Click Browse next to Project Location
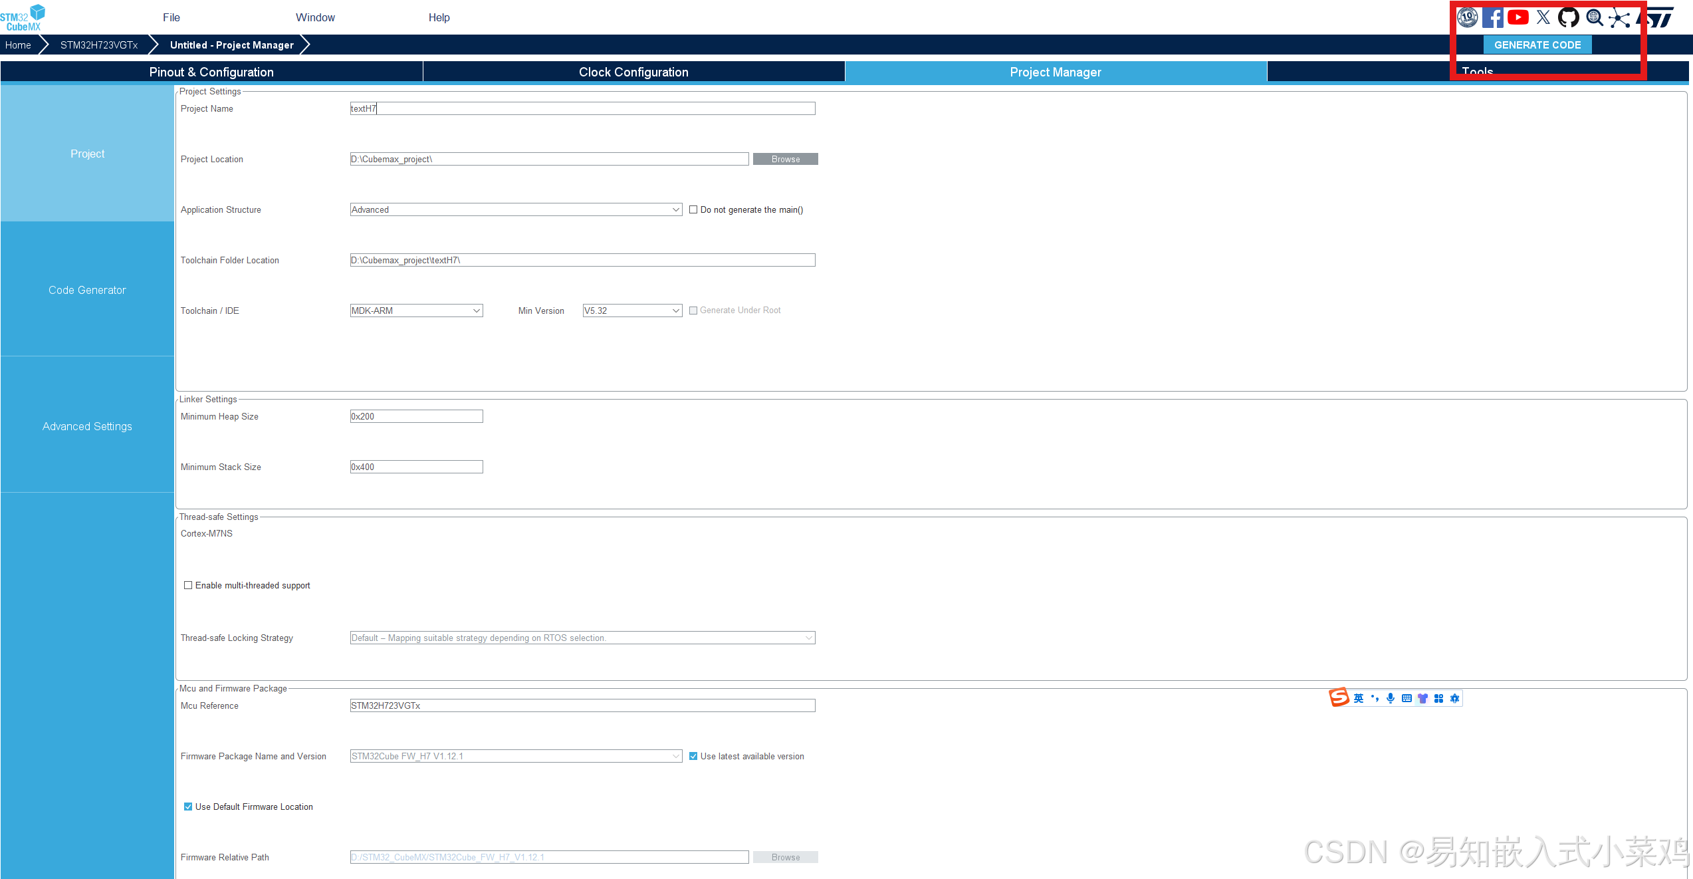 pyautogui.click(x=785, y=159)
